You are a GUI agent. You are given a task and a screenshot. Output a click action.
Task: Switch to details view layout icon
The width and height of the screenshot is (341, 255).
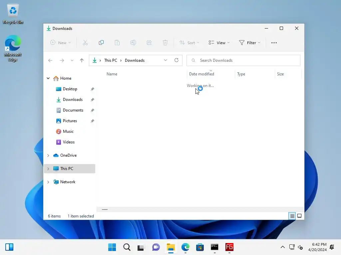point(292,216)
